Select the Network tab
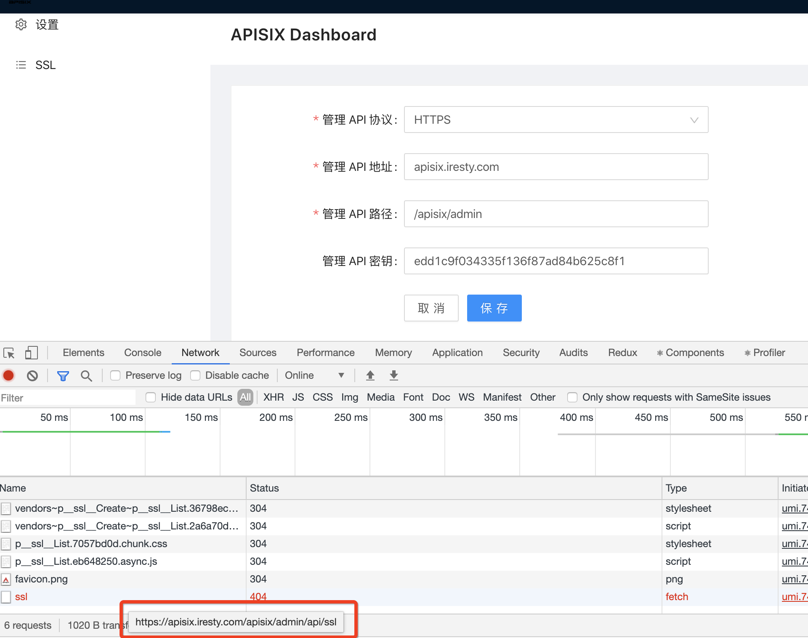The width and height of the screenshot is (808, 638). click(200, 353)
